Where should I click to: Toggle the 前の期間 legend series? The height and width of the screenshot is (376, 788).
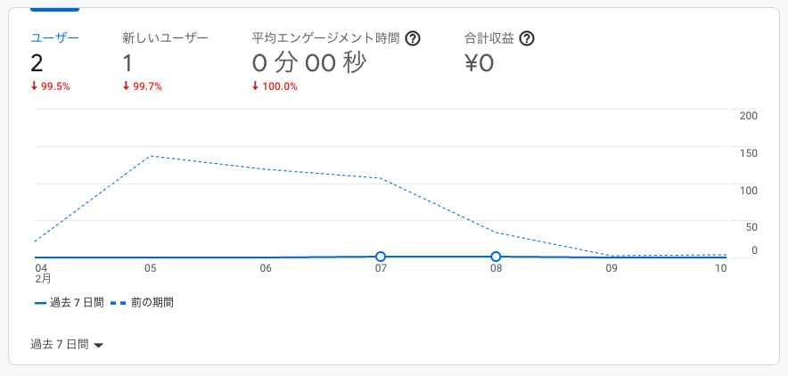pyautogui.click(x=143, y=303)
